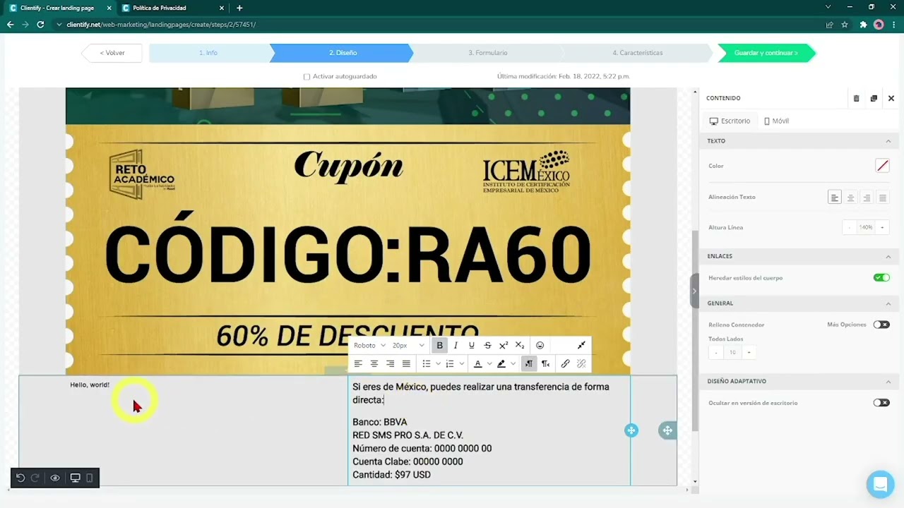The width and height of the screenshot is (904, 508).
Task: Set Alineación Texto to justified in the panel
Action: click(882, 198)
